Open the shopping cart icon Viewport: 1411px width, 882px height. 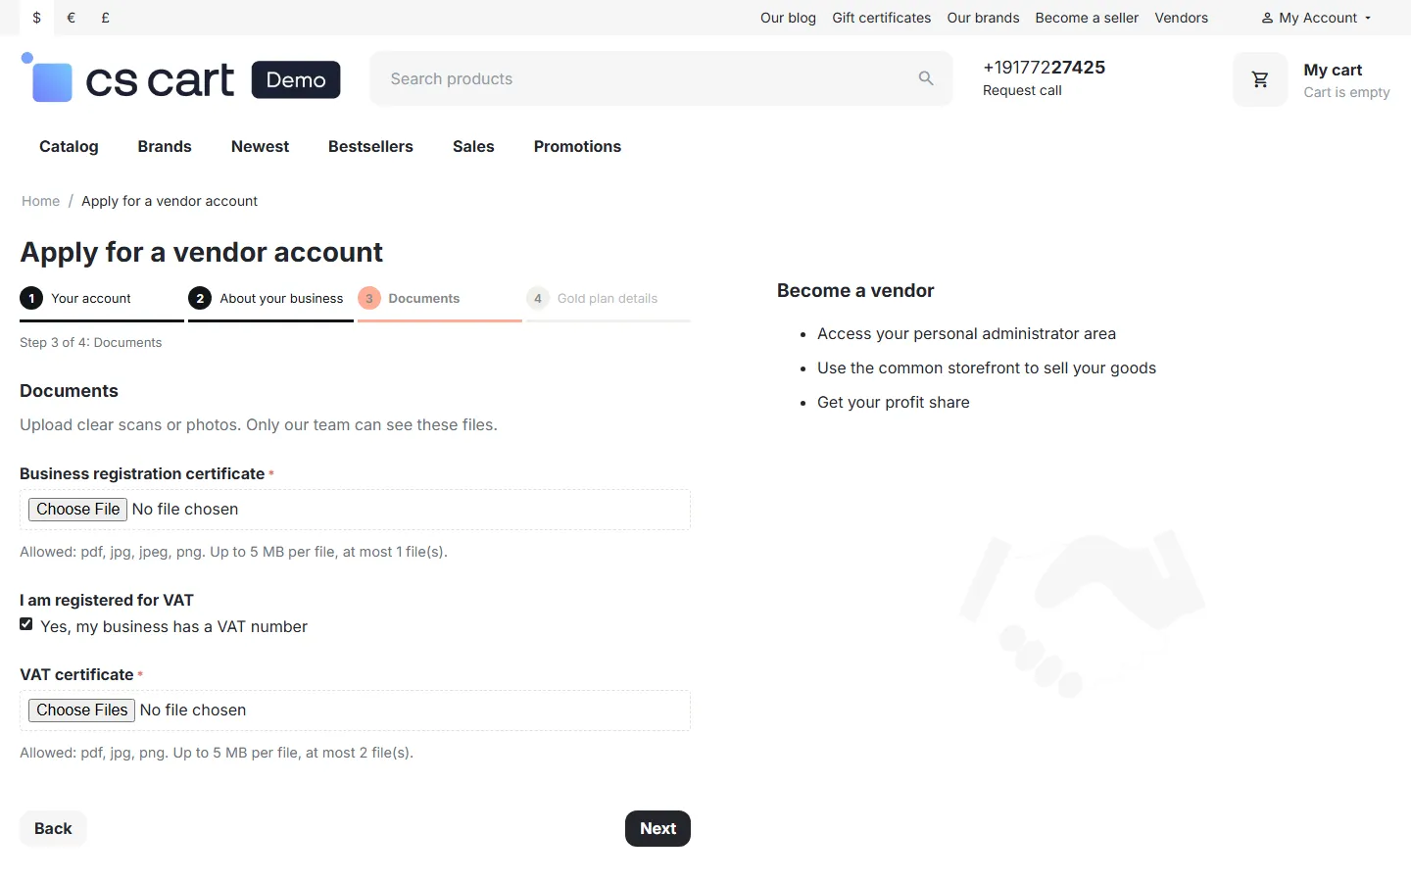click(x=1260, y=79)
